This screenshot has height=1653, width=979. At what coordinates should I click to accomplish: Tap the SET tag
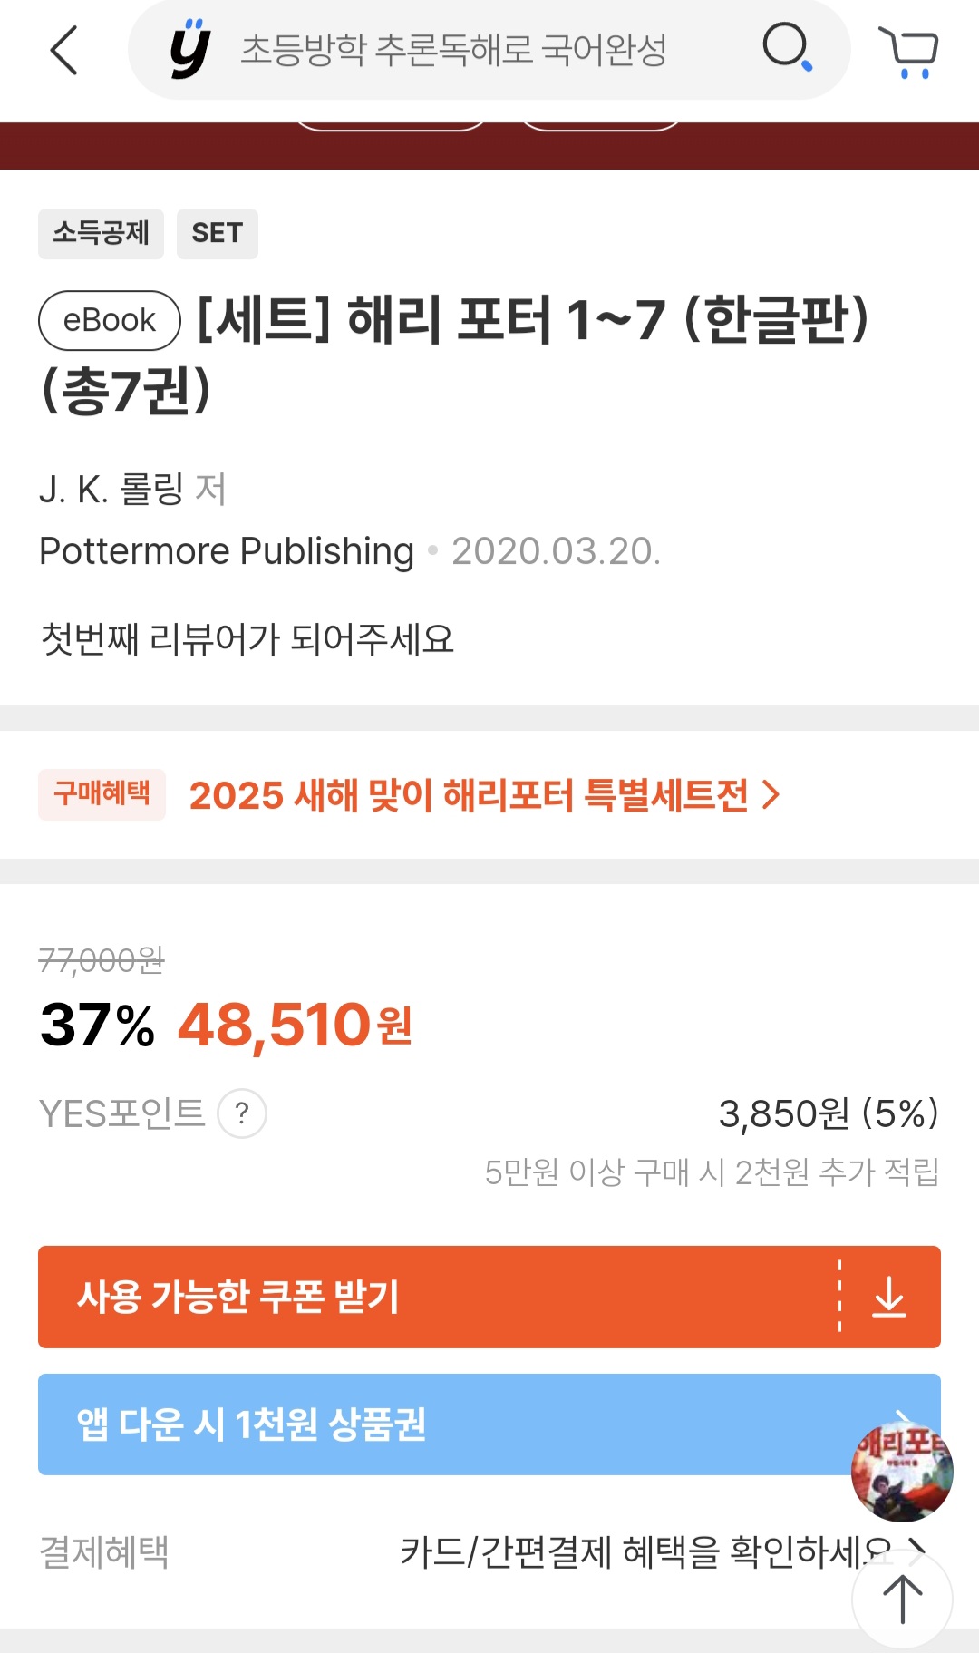point(217,234)
